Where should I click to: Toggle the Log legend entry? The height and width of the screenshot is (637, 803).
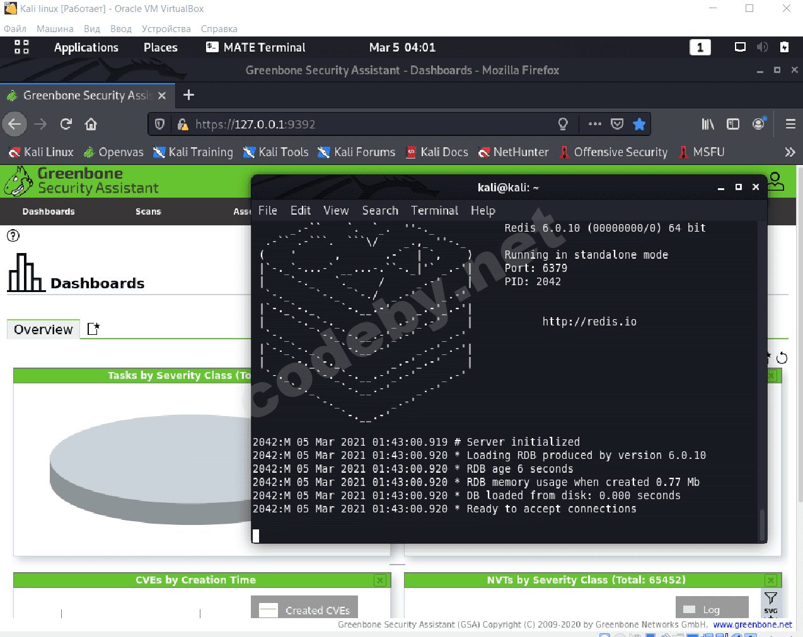[x=702, y=609]
